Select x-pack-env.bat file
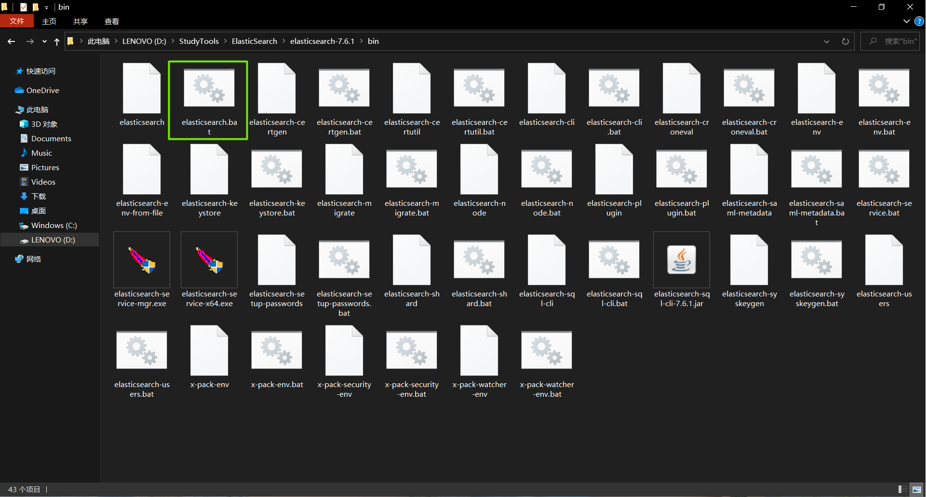This screenshot has height=497, width=926. pos(277,357)
